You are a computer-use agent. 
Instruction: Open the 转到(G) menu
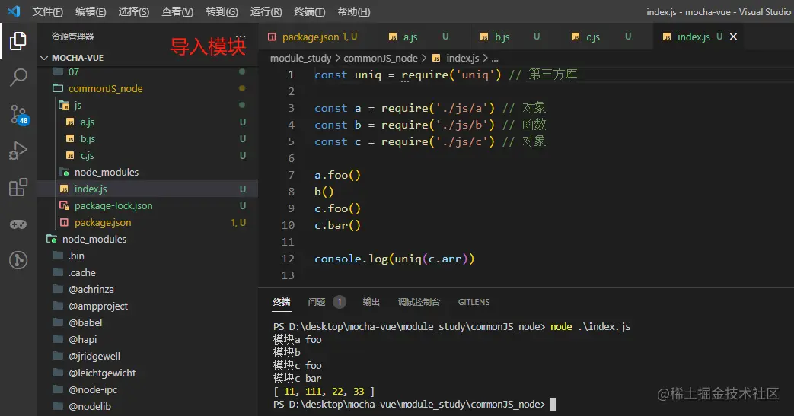tap(222, 11)
